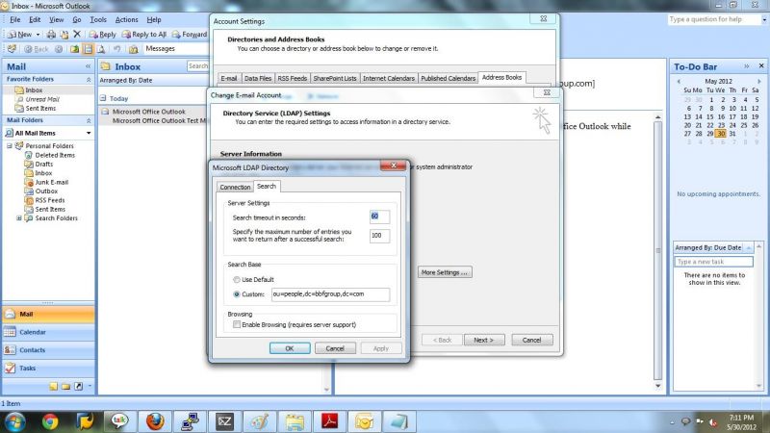
Task: Open the View menu
Action: pos(56,19)
